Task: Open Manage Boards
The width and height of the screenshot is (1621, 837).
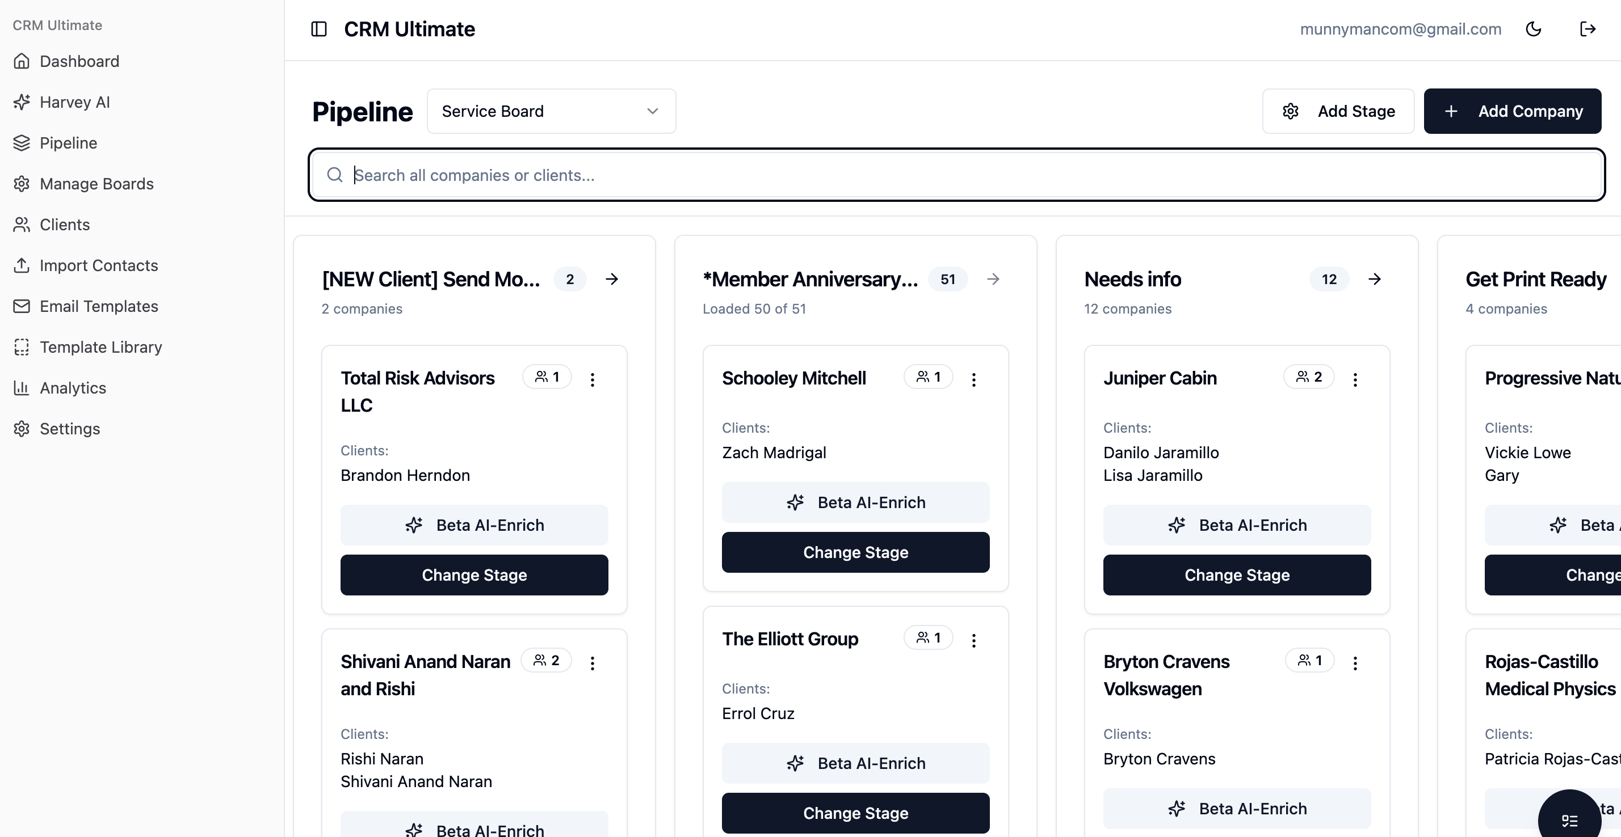Action: coord(96,184)
